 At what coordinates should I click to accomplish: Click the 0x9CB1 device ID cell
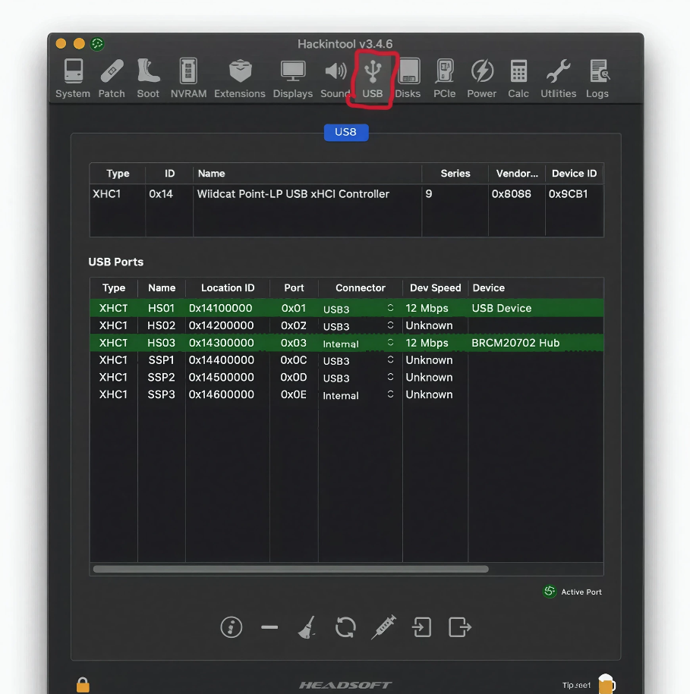coord(569,194)
